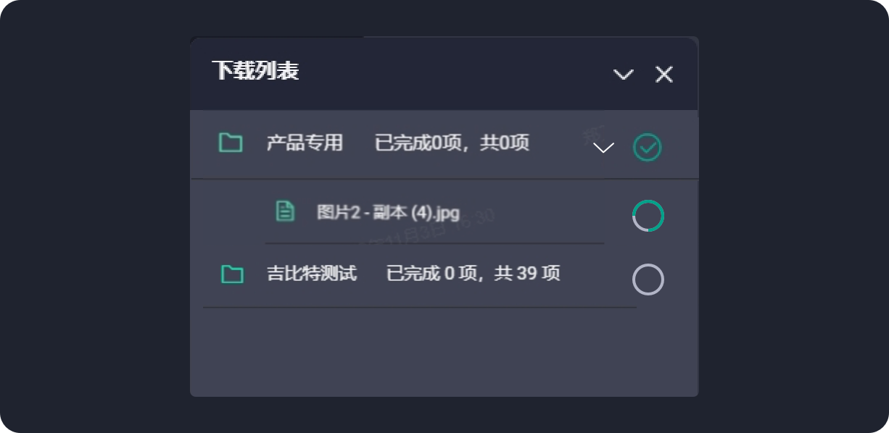Click the 已完成 0 项，共 39 项 status text

(474, 274)
